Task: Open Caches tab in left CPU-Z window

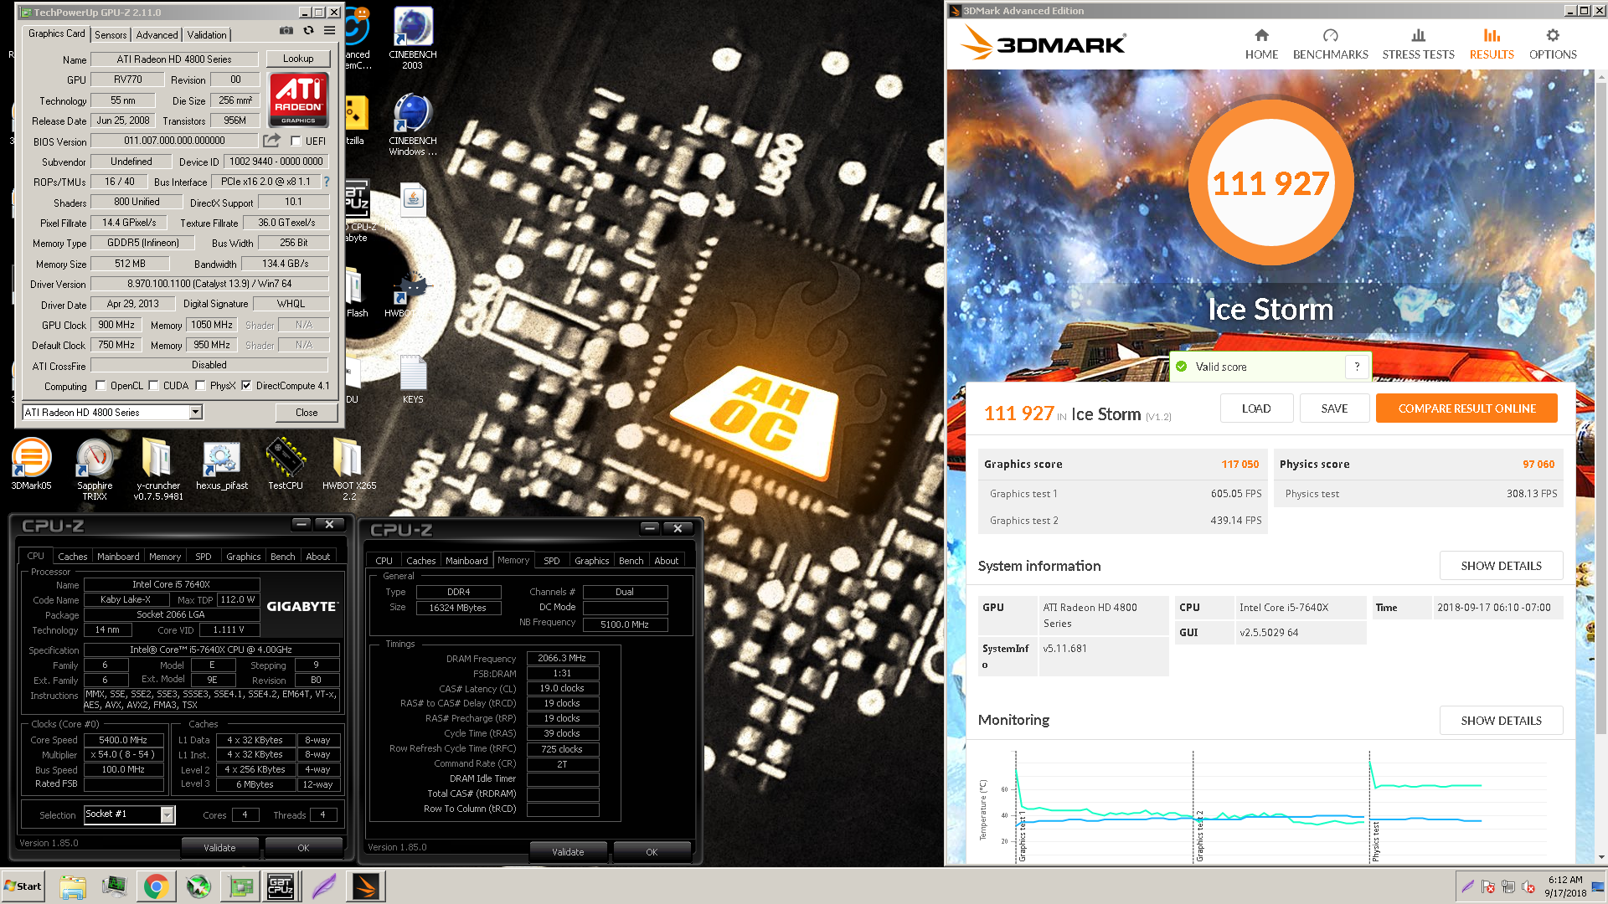Action: (x=72, y=557)
